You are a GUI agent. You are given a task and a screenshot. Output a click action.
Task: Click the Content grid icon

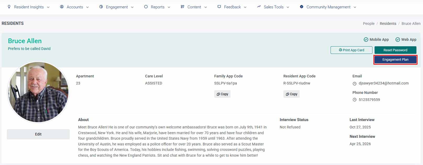(183, 7)
